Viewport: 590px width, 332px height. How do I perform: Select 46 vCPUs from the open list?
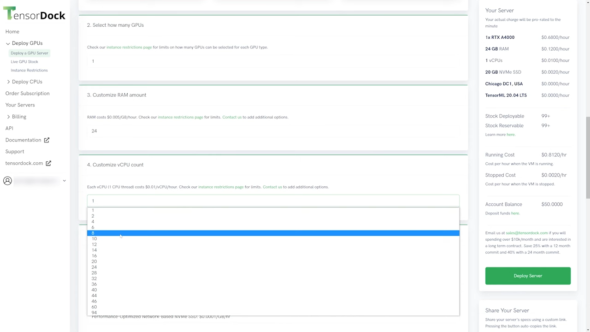pyautogui.click(x=273, y=301)
